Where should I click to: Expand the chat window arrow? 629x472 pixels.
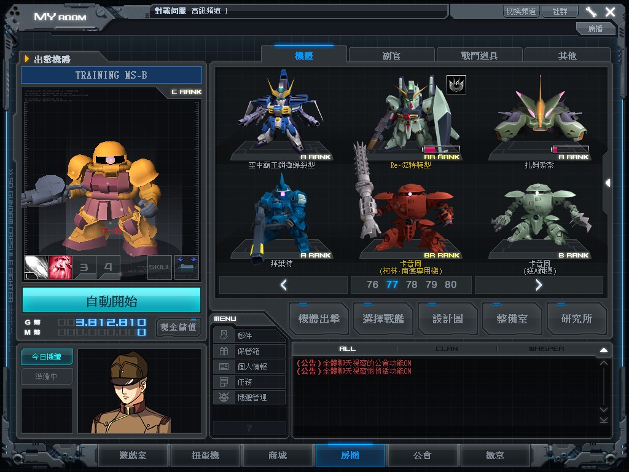604,350
